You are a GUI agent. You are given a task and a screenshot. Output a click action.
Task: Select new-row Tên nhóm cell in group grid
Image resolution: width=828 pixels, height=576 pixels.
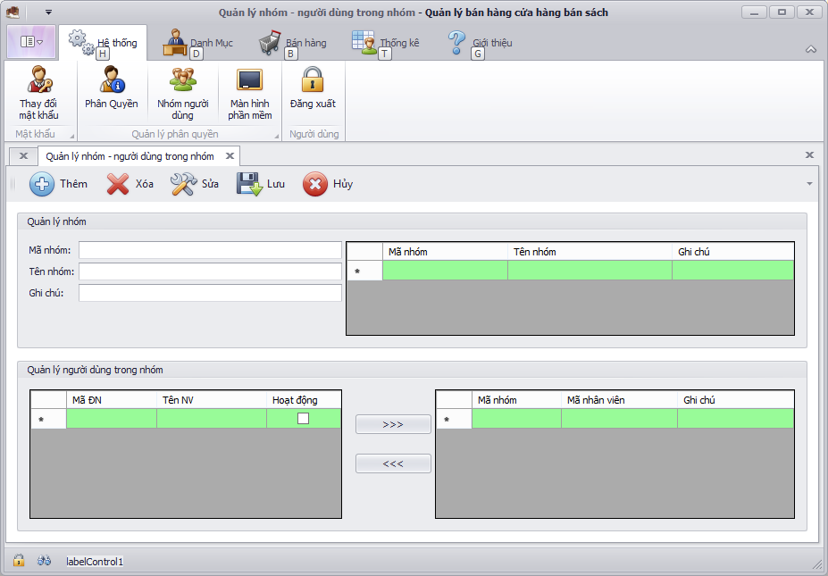coord(590,271)
